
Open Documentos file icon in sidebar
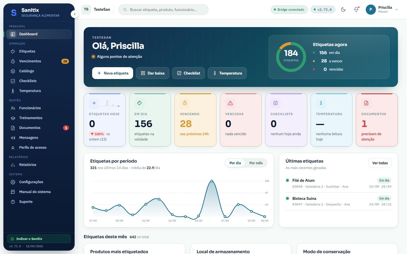coord(13,128)
